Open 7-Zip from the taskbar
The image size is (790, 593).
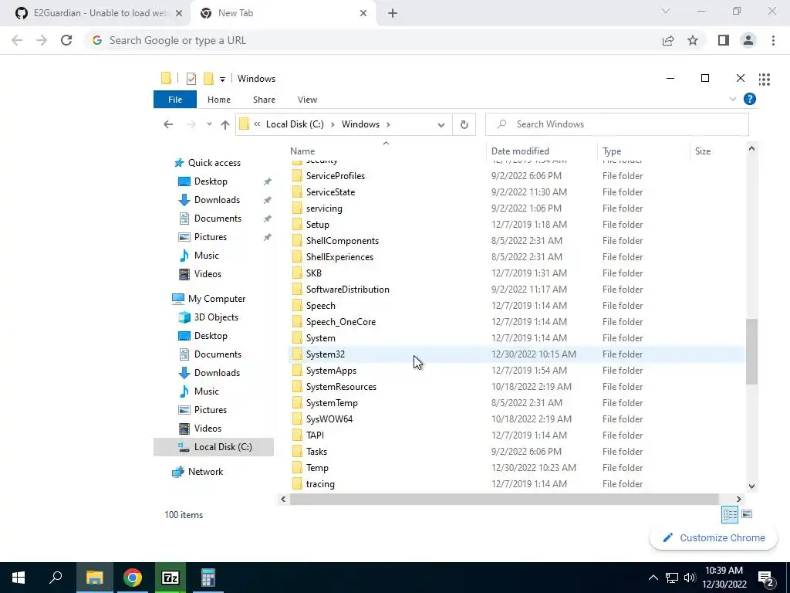pos(170,578)
